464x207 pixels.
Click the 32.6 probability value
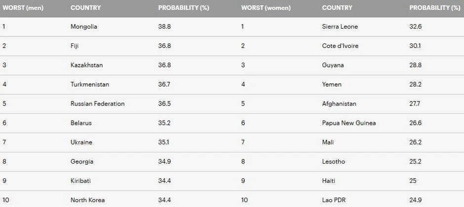[416, 27]
